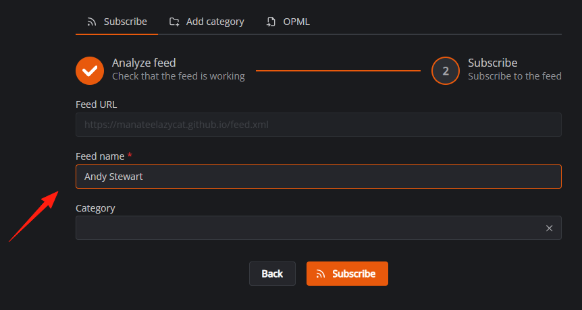Click the RSS icon on the Subscribe tab
This screenshot has height=310, width=582.
pos(91,22)
